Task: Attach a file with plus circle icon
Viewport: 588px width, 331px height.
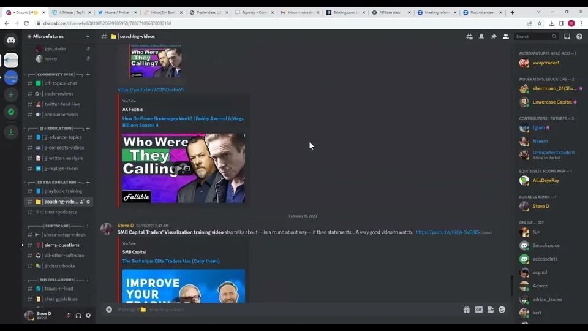Action: 109,310
